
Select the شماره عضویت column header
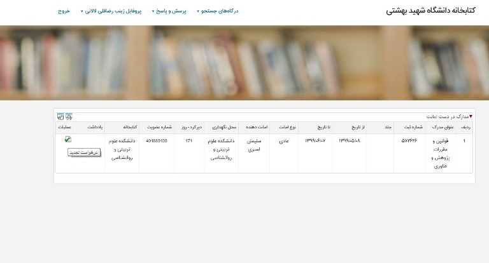157,126
